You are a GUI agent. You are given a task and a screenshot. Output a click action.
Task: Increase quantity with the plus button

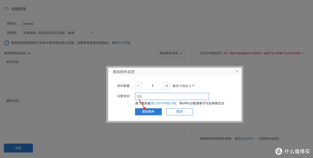pos(167,86)
